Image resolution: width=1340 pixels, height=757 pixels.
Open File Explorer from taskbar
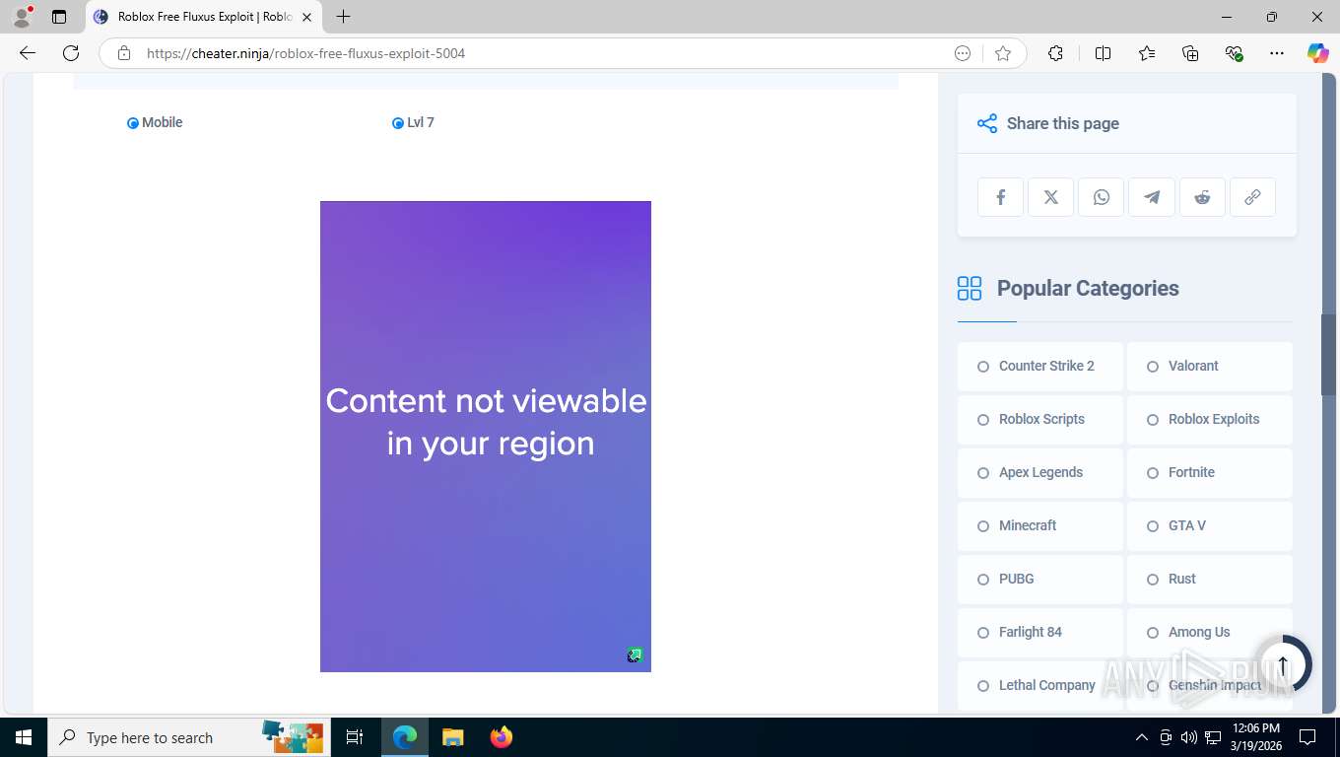(452, 737)
